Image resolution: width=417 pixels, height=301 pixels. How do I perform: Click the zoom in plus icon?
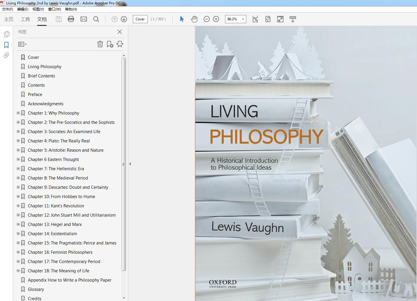point(216,19)
